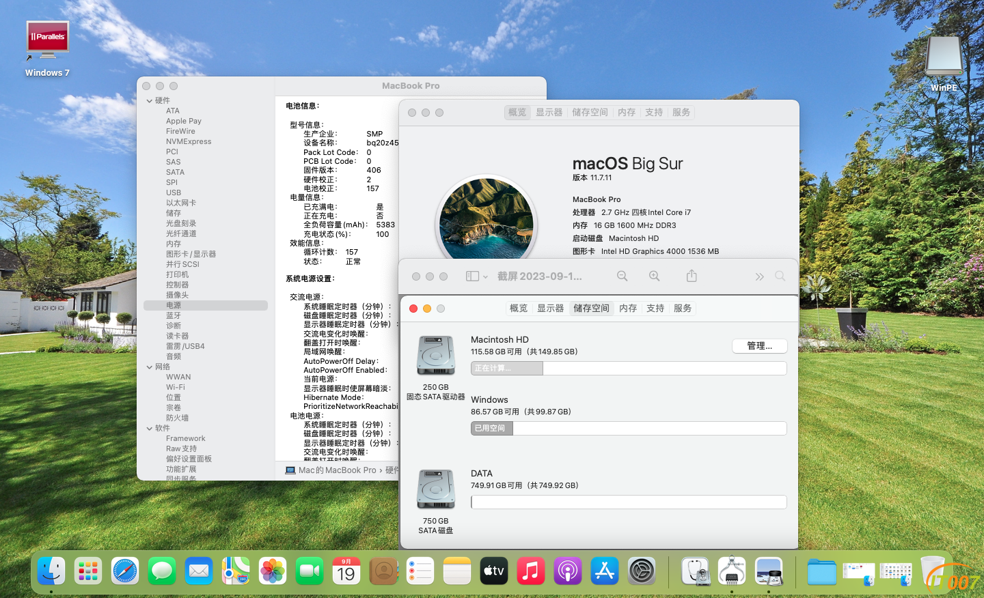Open 储存空间 tab in the macOS Big Sur window
Screen dimensions: 984x598
coord(590,113)
